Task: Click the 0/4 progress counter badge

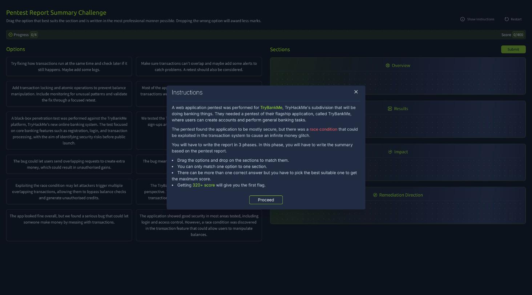Action: pyautogui.click(x=34, y=35)
